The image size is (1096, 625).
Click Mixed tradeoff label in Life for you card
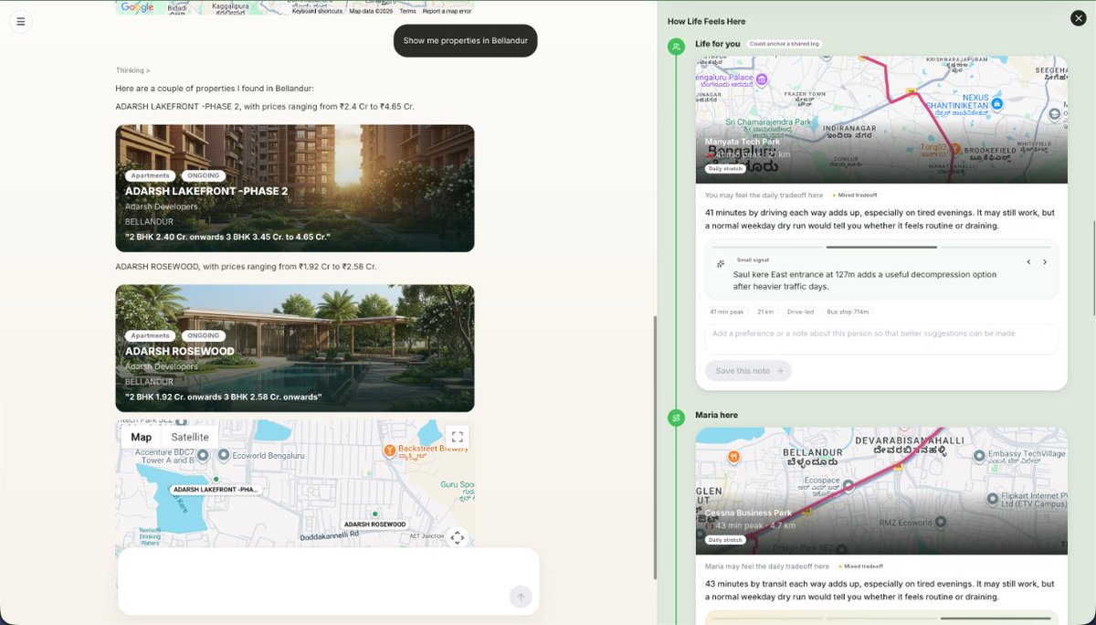[x=855, y=195]
